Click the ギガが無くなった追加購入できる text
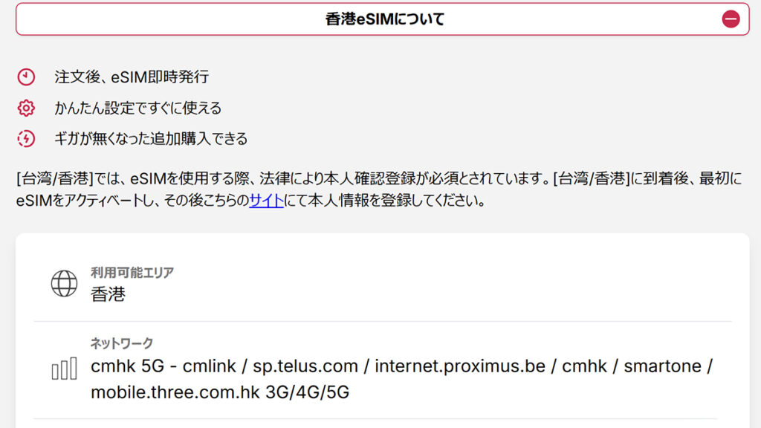Screen dimensions: 761x428 pos(151,139)
